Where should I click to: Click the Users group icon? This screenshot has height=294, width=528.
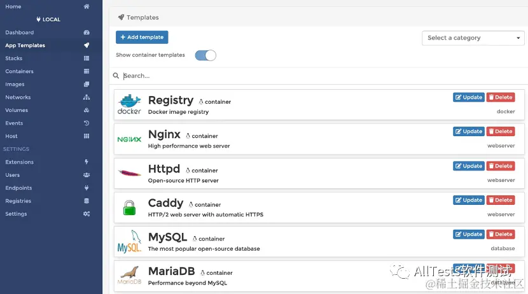click(x=87, y=175)
